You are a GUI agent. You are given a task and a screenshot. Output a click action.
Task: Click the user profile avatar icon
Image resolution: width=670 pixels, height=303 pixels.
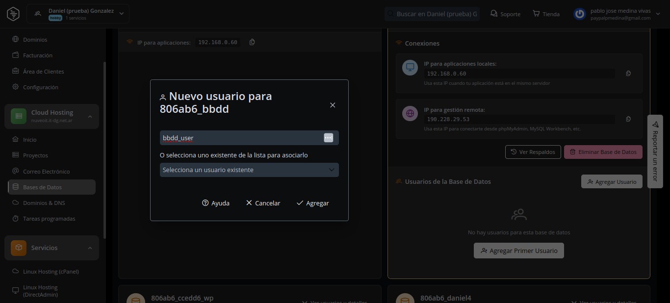(x=580, y=14)
